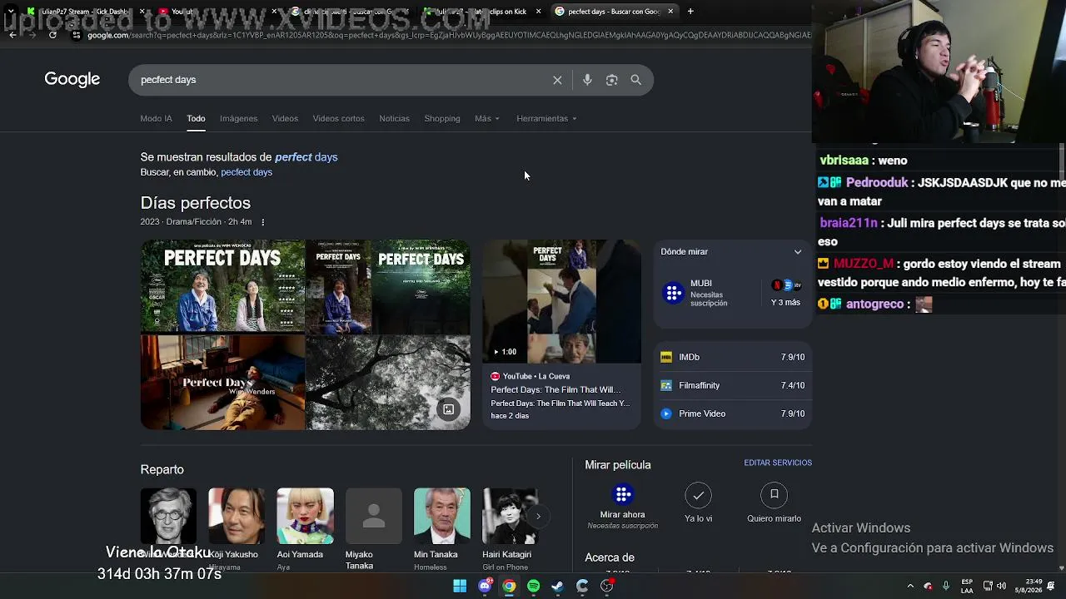Submit search with the magnifying glass icon
This screenshot has width=1066, height=599.
tap(636, 80)
